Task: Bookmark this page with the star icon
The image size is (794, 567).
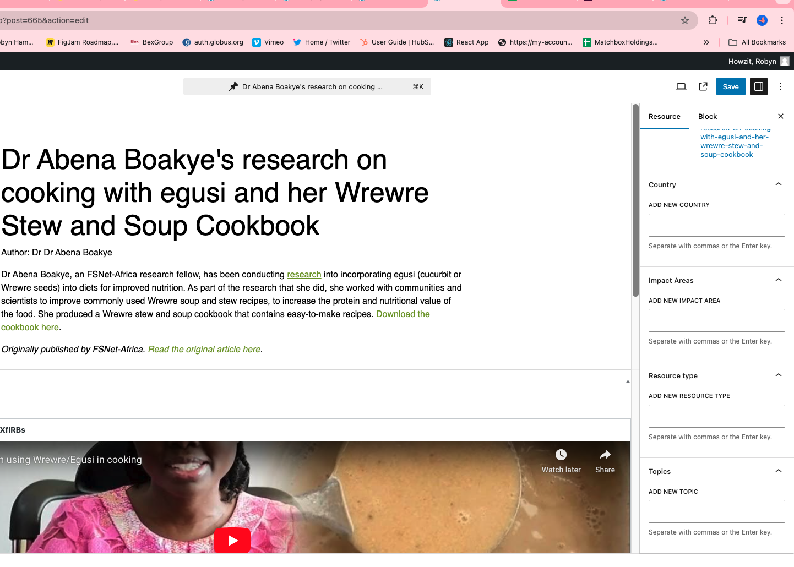Action: (685, 20)
